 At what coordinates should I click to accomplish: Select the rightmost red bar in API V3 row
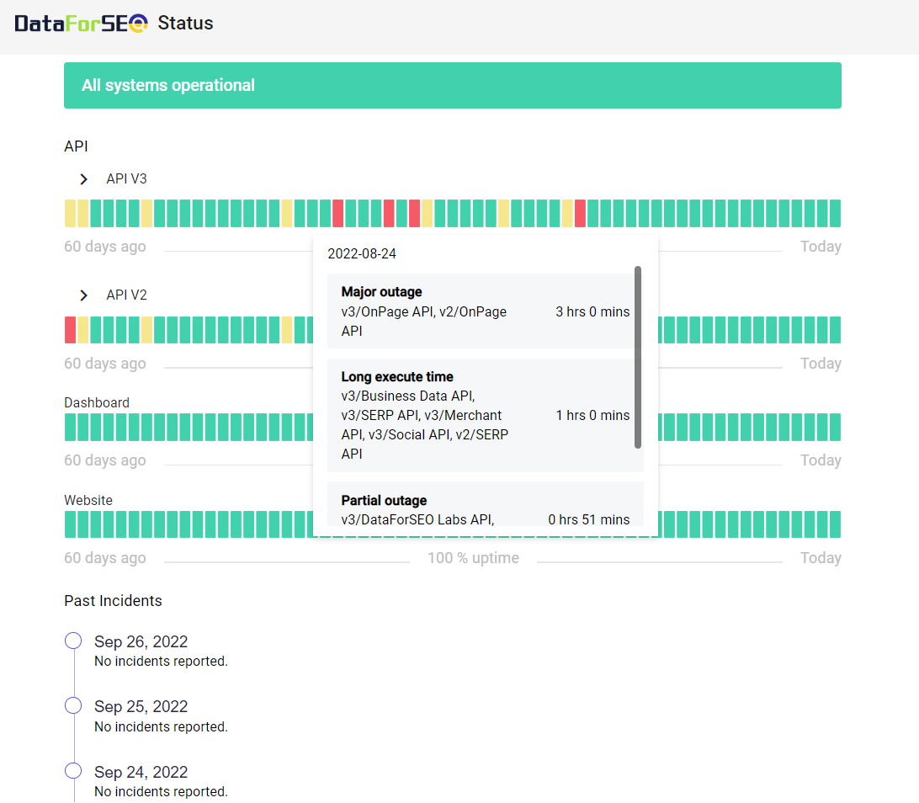click(x=580, y=213)
